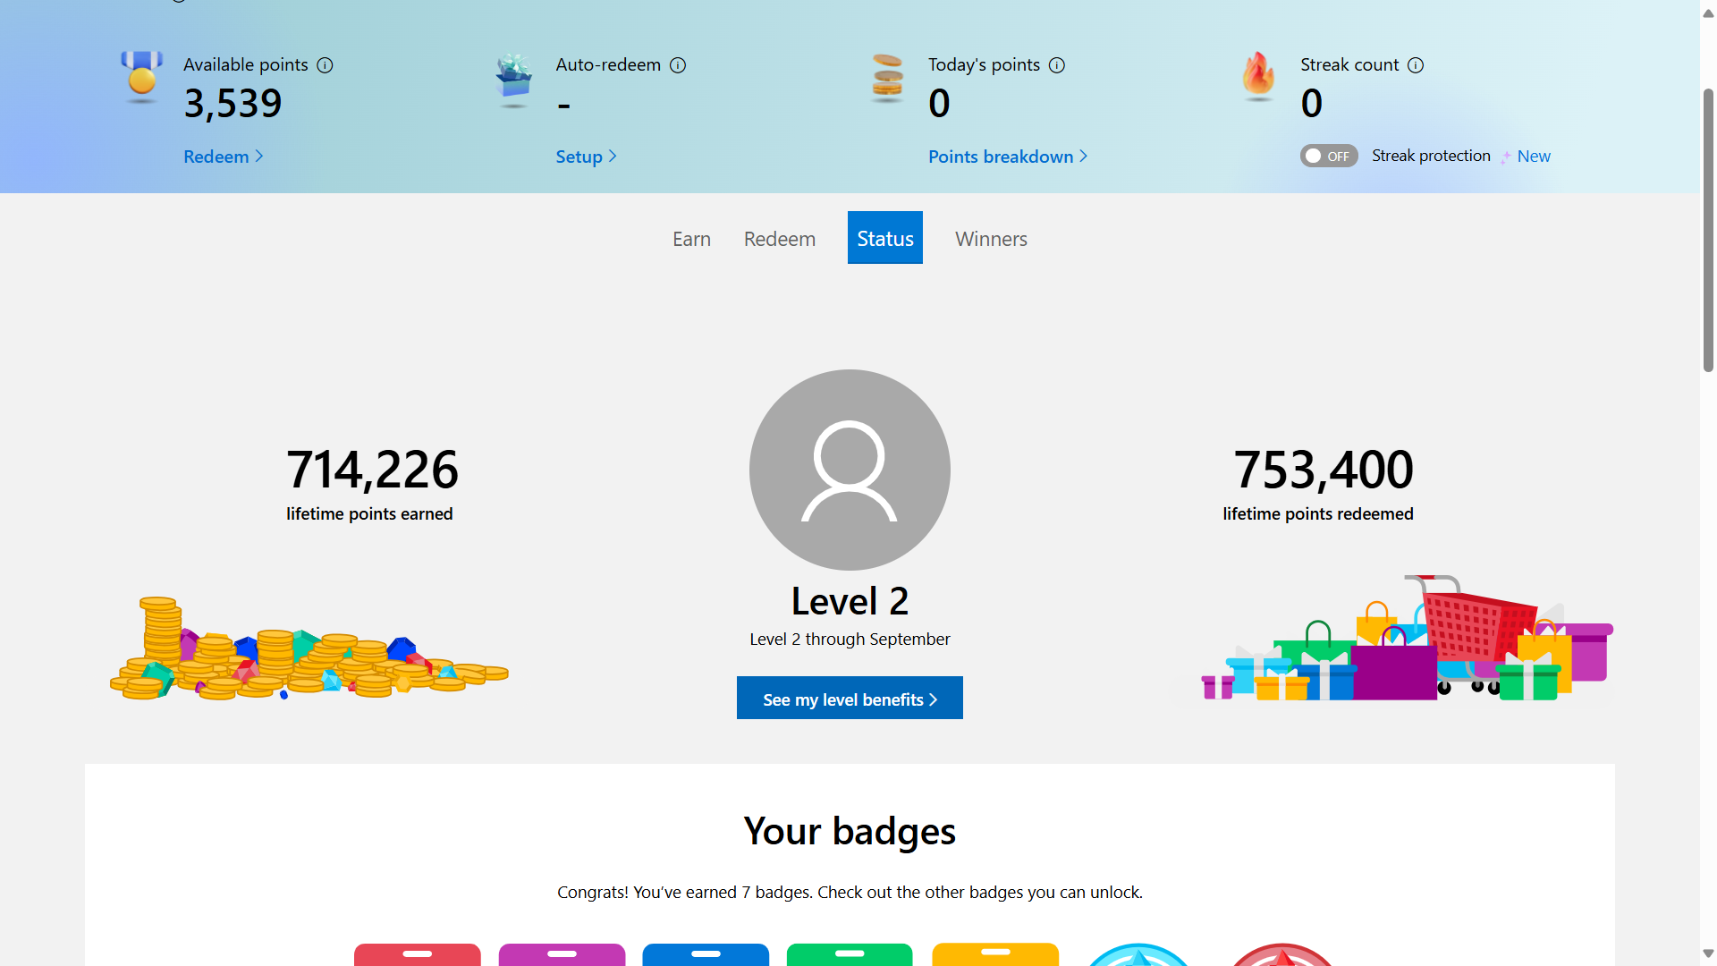Click the Auto-redeem info icon
Image resolution: width=1717 pixels, height=966 pixels.
pos(678,64)
